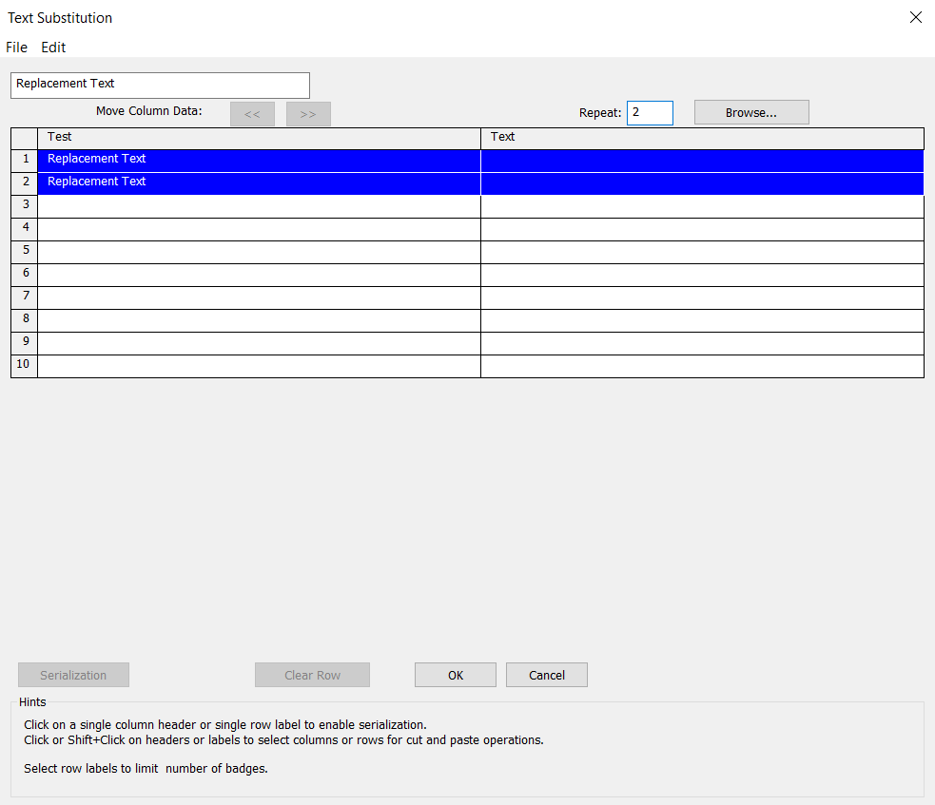935x805 pixels.
Task: Close the Text Substitution dialog
Action: pyautogui.click(x=915, y=17)
